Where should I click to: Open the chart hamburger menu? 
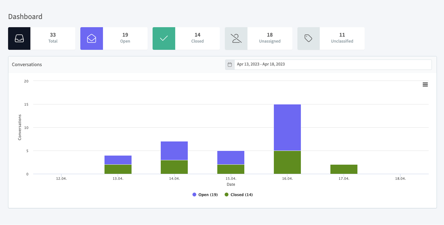(x=425, y=84)
